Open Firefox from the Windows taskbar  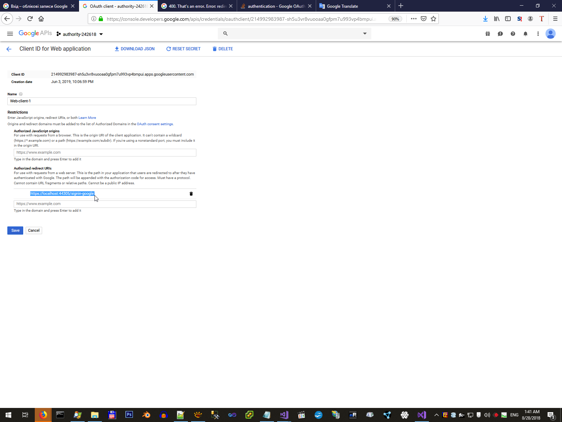[x=43, y=415]
